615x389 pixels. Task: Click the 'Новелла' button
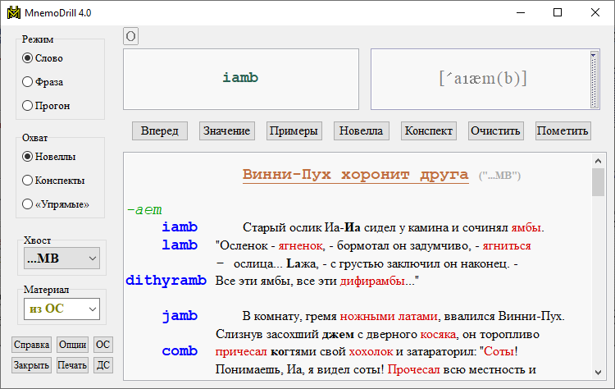[361, 131]
